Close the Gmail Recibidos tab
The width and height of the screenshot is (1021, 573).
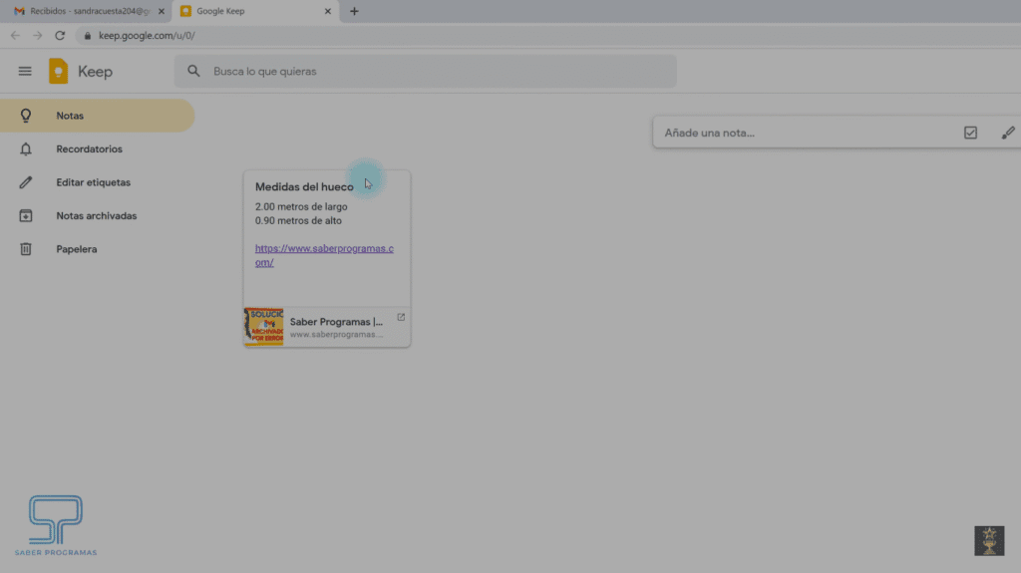[162, 11]
